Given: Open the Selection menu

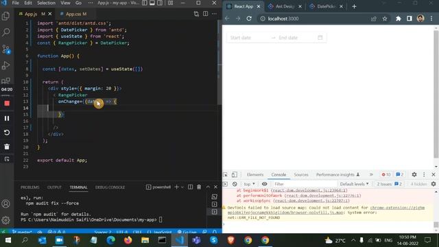Looking at the screenshot, I should [x=46, y=3].
